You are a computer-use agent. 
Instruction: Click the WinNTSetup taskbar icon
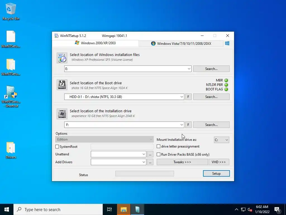coord(137,209)
